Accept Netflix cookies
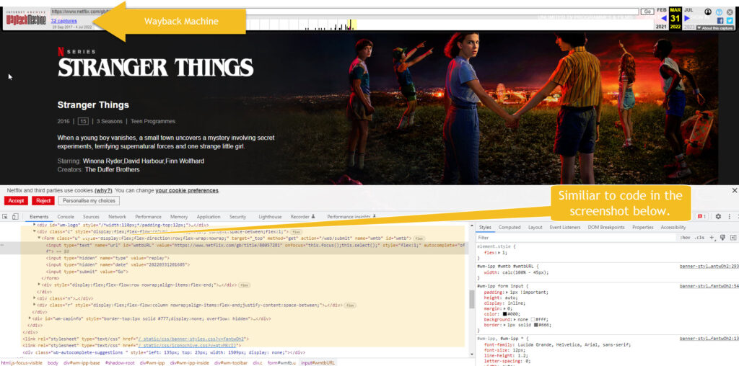The height and width of the screenshot is (366, 739). coord(16,201)
